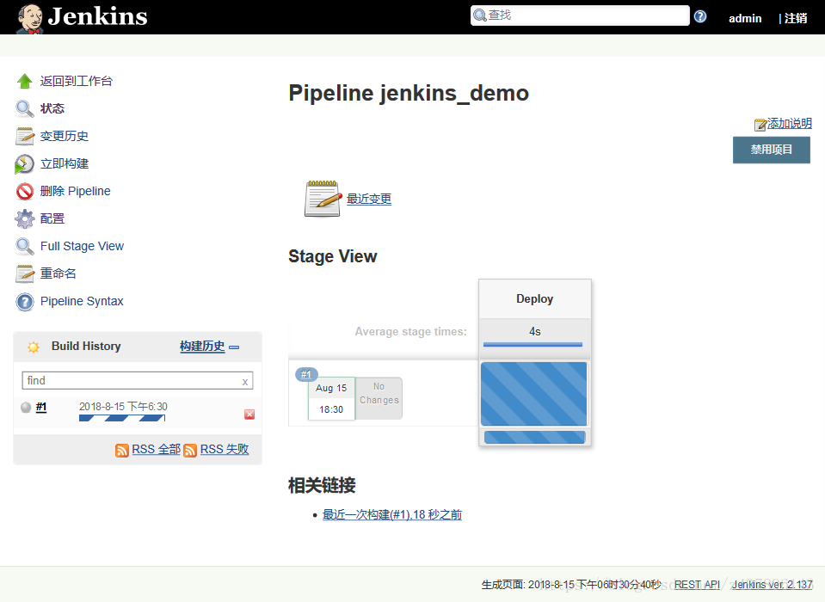Open Full Stage View link
The width and height of the screenshot is (825, 602).
tap(82, 246)
